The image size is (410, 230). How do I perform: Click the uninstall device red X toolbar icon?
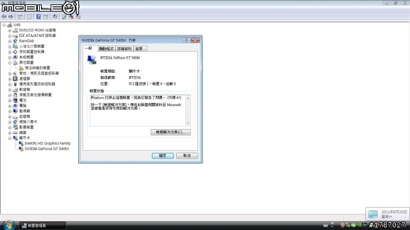click(71, 17)
